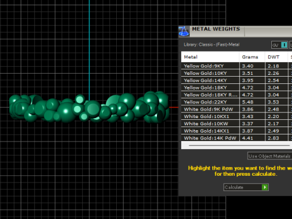This screenshot has height=219, width=292.
Task: Click the 5.48 grams value
Action: point(248,102)
